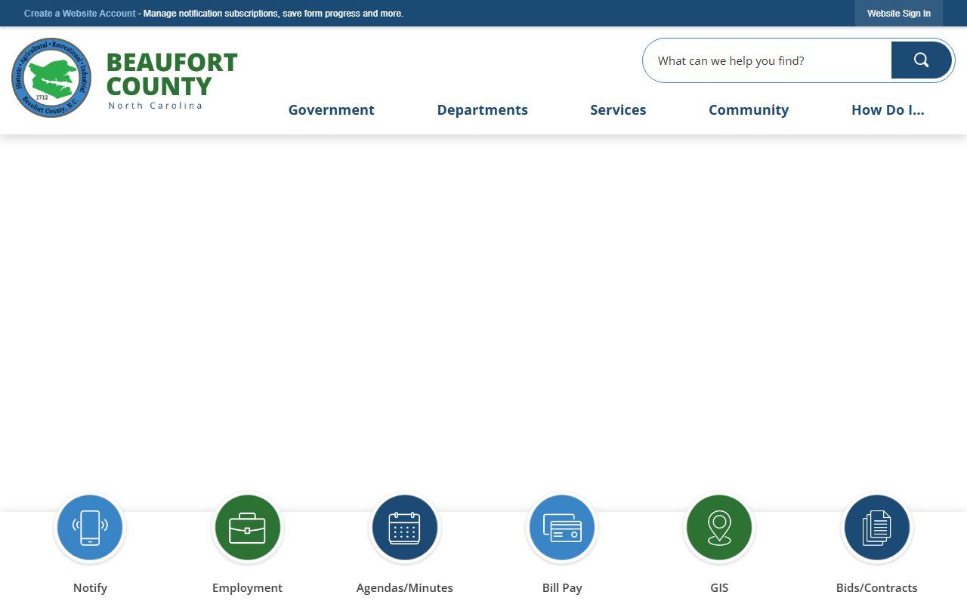Click the Agendas/Minutes label link

tap(404, 587)
